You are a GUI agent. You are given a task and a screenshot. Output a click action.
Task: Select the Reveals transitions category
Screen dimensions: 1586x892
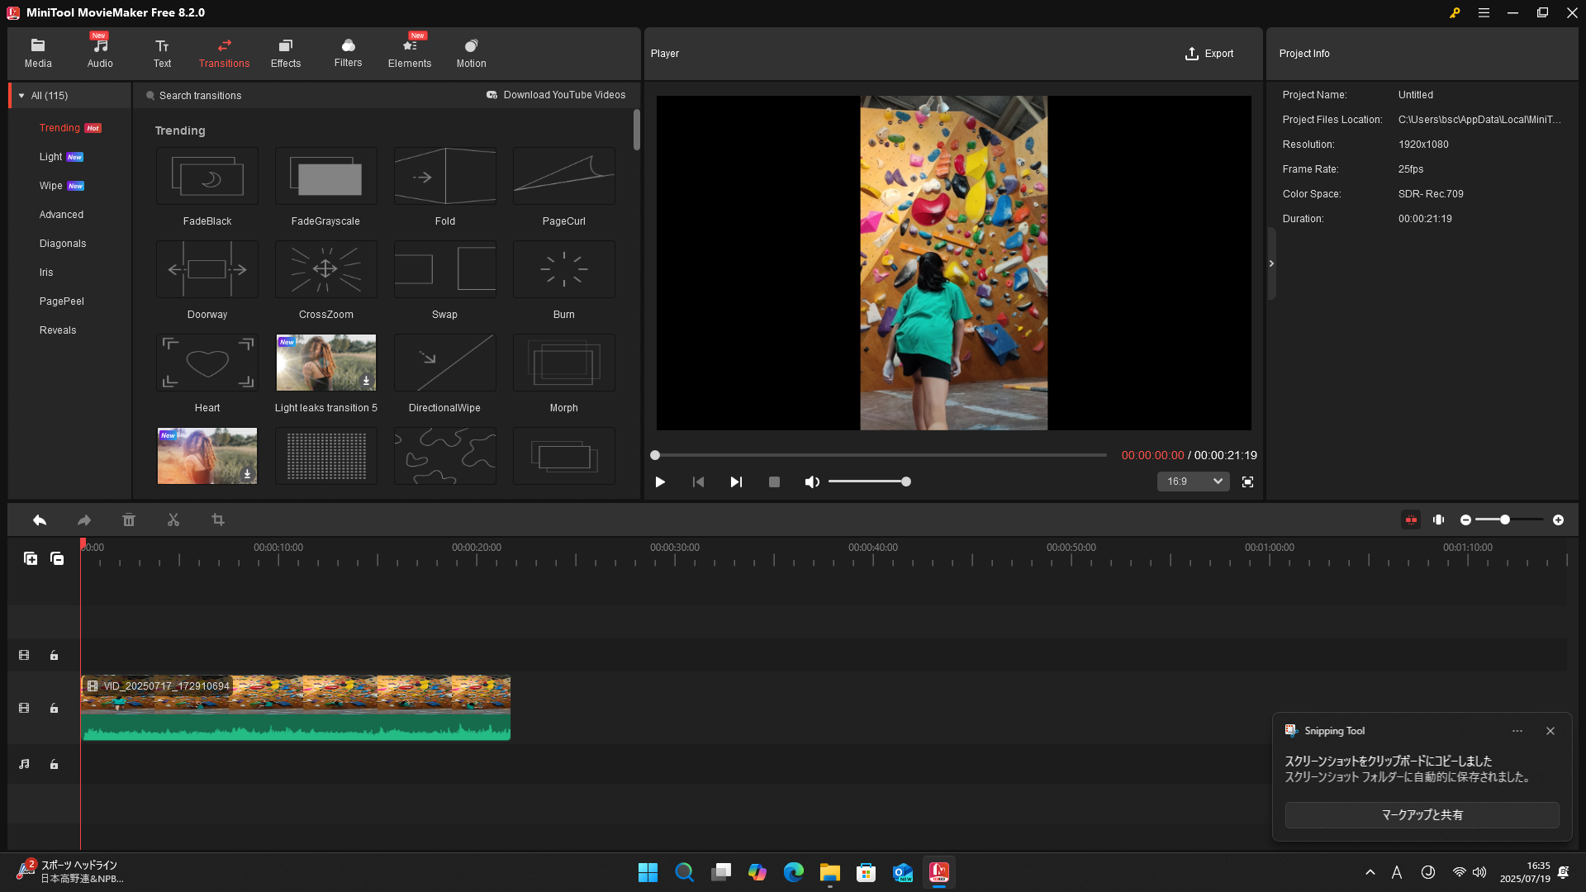(x=58, y=330)
